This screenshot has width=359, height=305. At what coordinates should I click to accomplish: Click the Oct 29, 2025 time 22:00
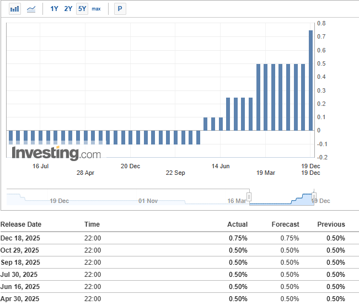[93, 250]
